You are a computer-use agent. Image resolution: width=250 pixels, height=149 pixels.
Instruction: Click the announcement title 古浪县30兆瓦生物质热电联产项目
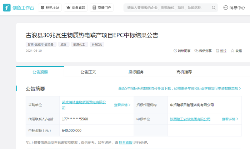click(x=92, y=35)
